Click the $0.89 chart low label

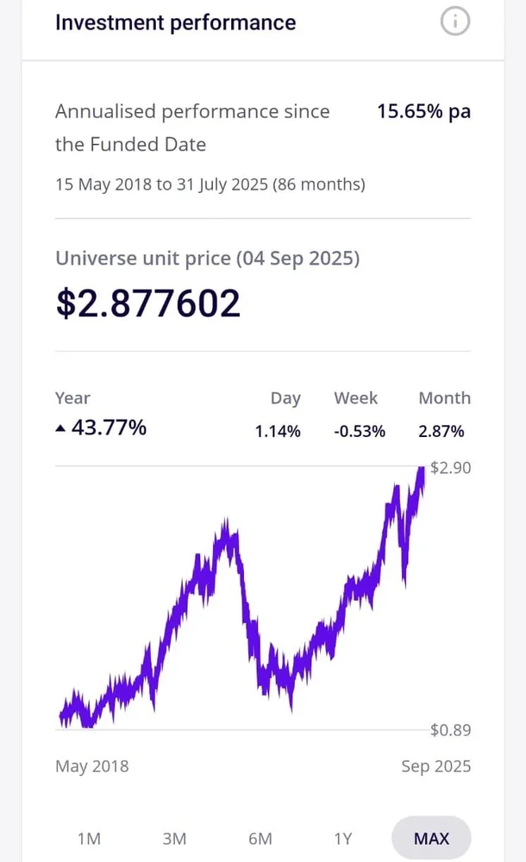tap(450, 731)
